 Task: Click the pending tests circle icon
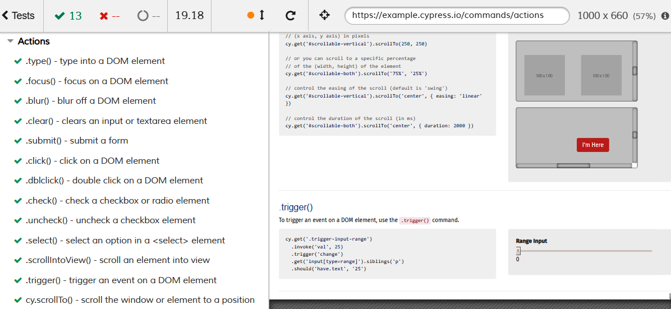pyautogui.click(x=143, y=16)
